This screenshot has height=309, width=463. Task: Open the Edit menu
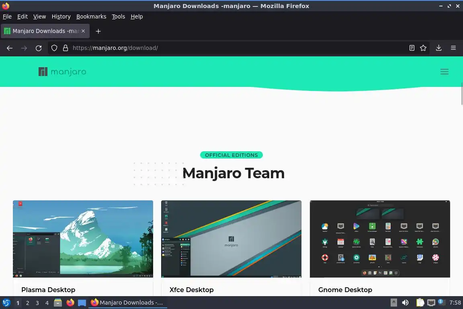(x=23, y=16)
